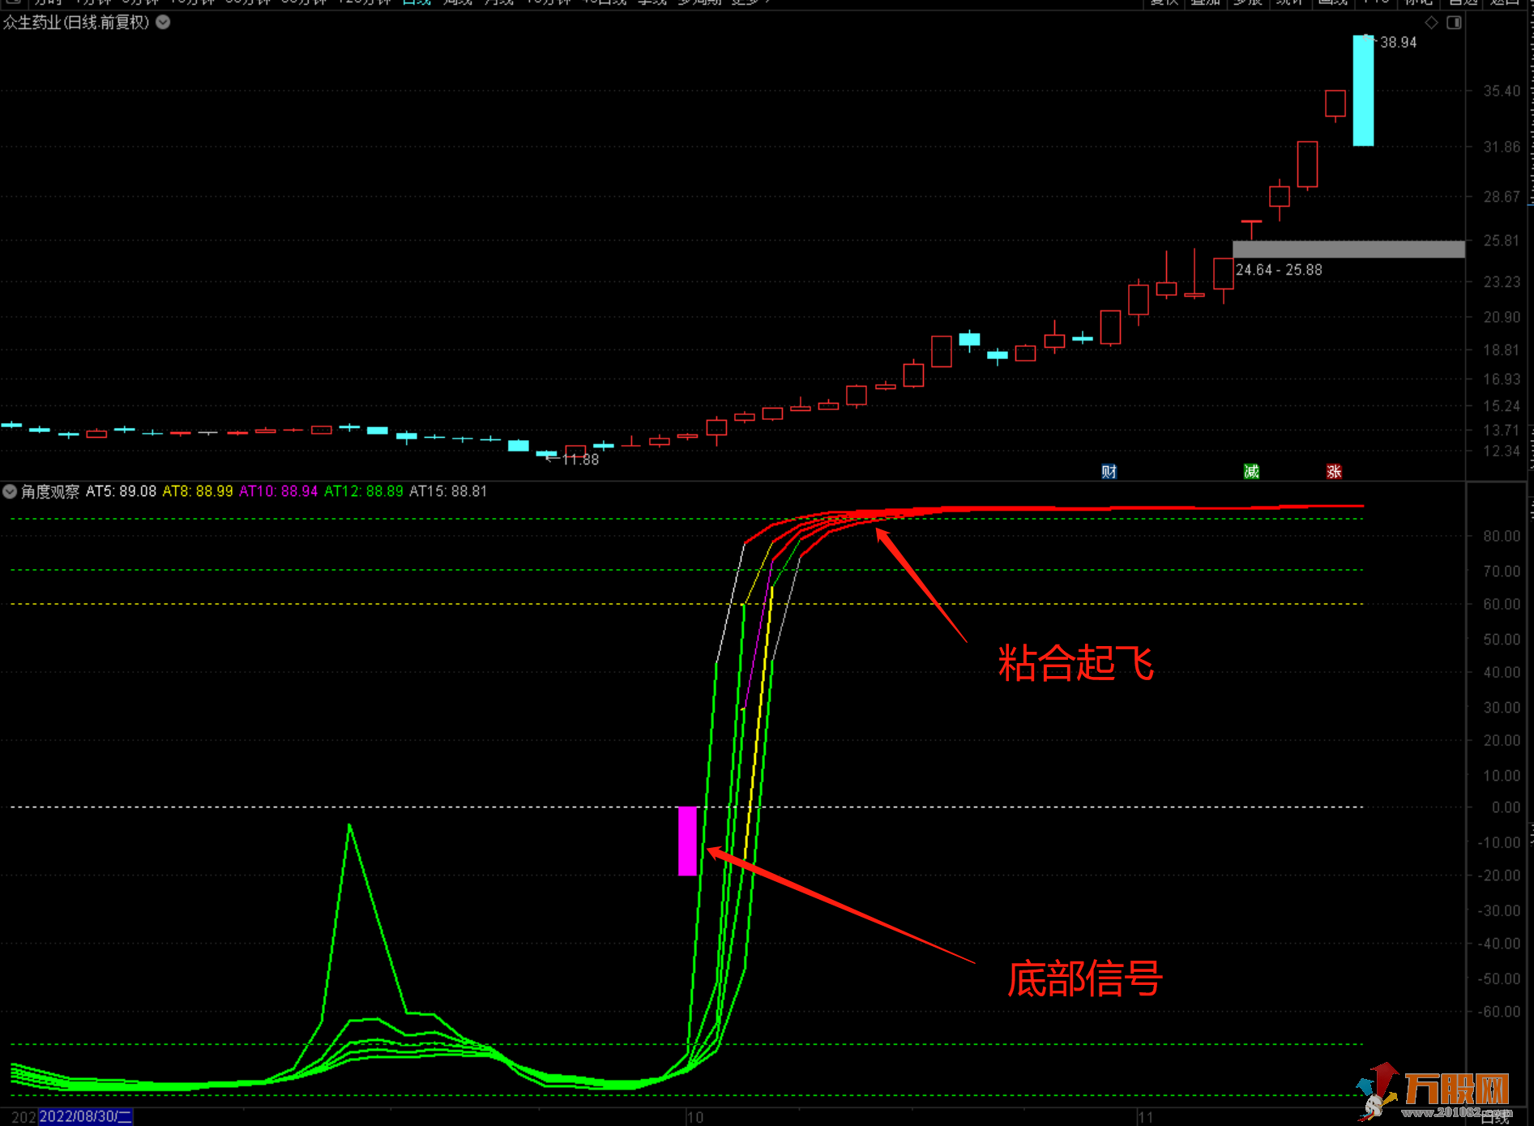Click the 38.94 high price label
Screen dimensions: 1534x1126
[x=1399, y=42]
